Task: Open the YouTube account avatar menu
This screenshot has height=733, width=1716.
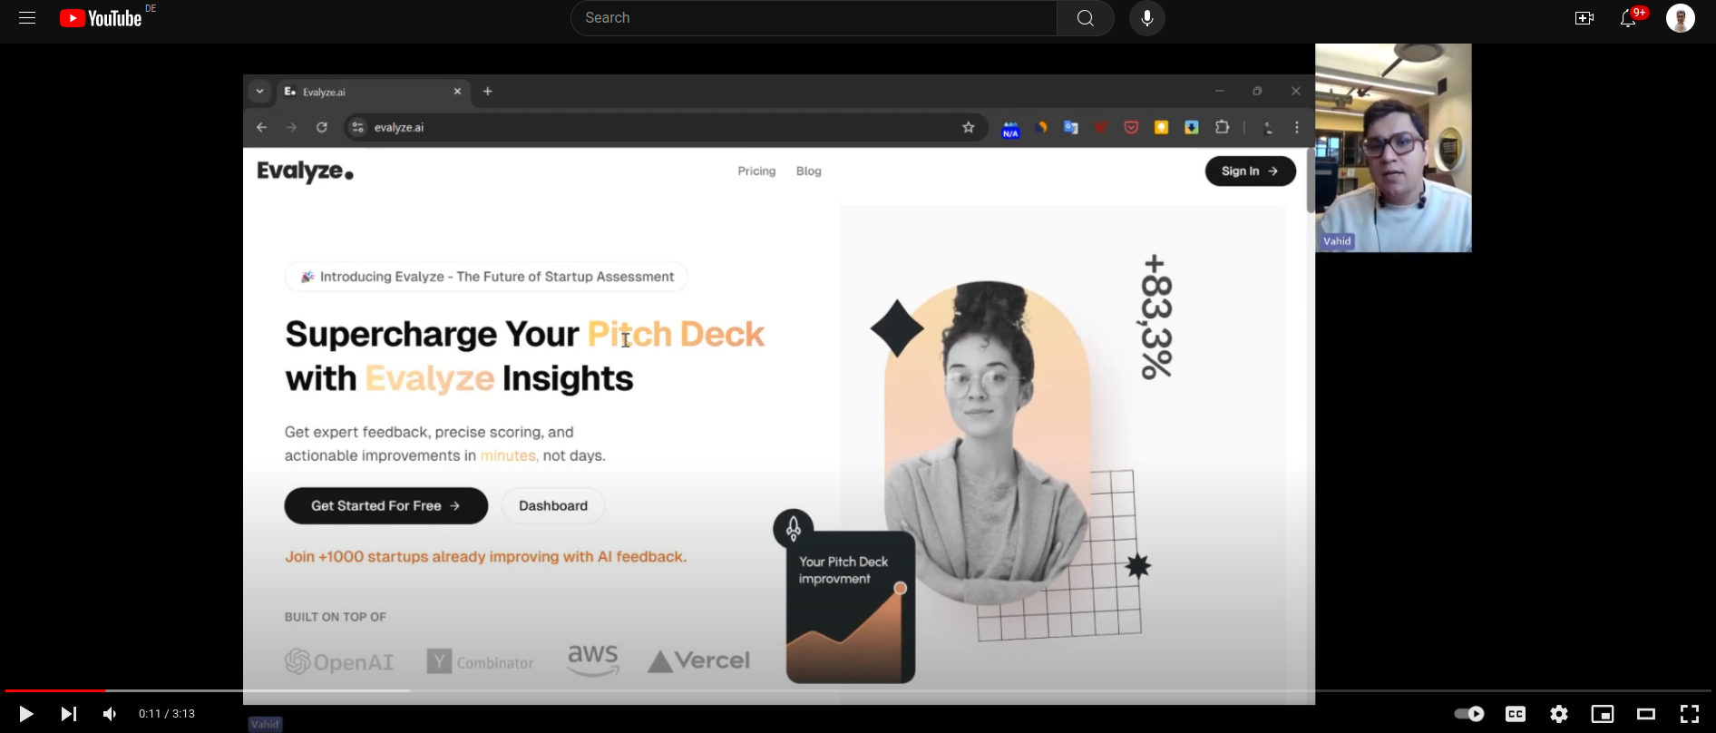Action: (x=1681, y=18)
